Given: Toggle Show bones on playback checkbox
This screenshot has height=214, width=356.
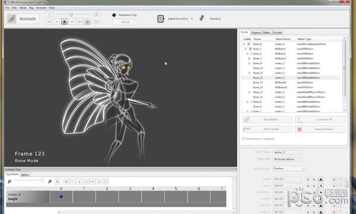Looking at the screenshot, I should coord(244,139).
